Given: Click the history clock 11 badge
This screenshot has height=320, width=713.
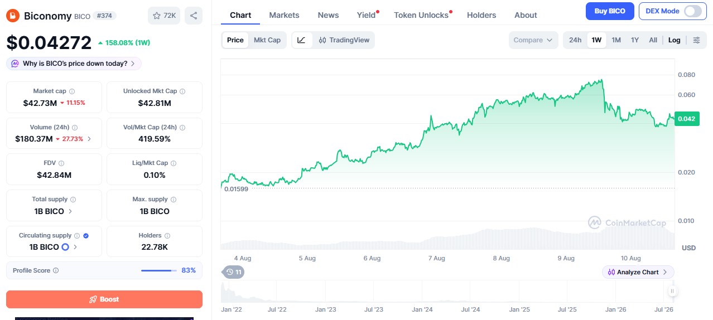Looking at the screenshot, I should tap(233, 272).
